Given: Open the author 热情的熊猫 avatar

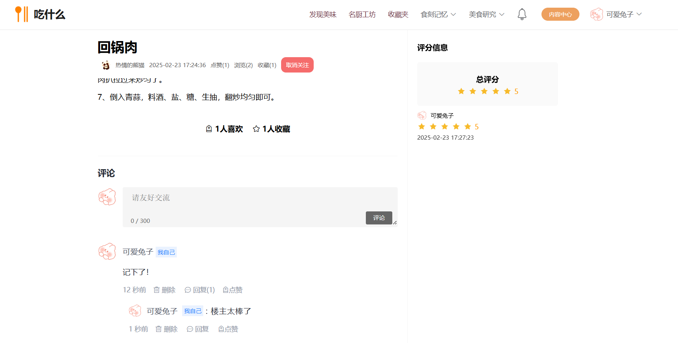Looking at the screenshot, I should pos(106,65).
